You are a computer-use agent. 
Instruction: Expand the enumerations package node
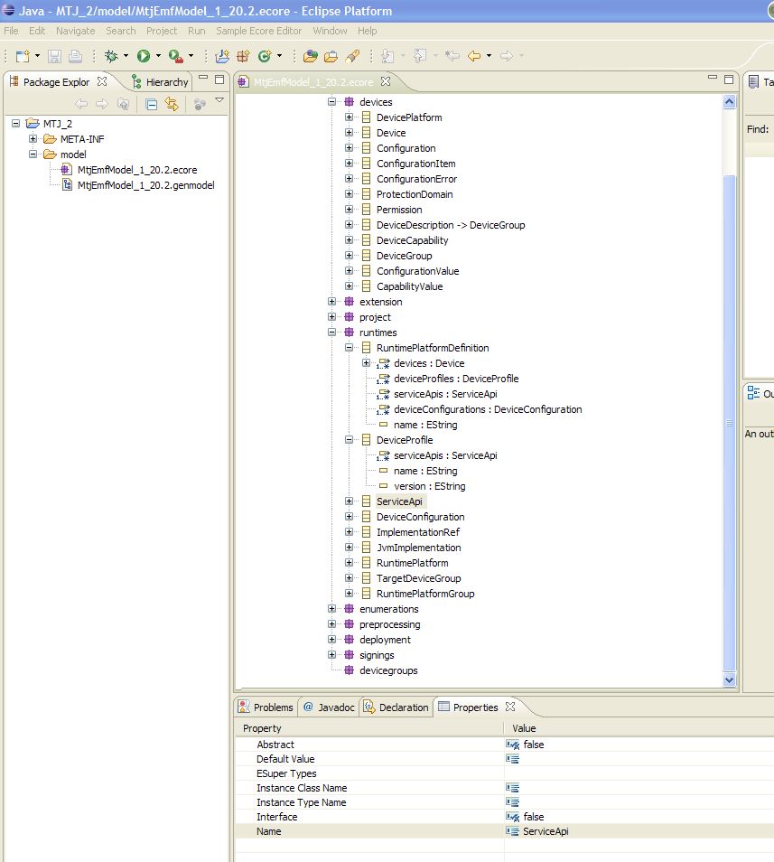331,609
